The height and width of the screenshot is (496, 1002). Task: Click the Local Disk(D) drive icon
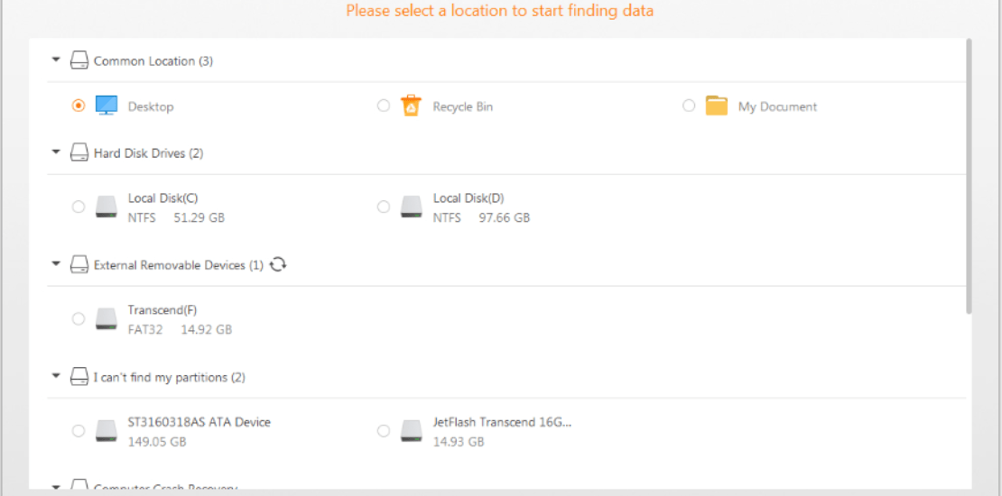412,207
